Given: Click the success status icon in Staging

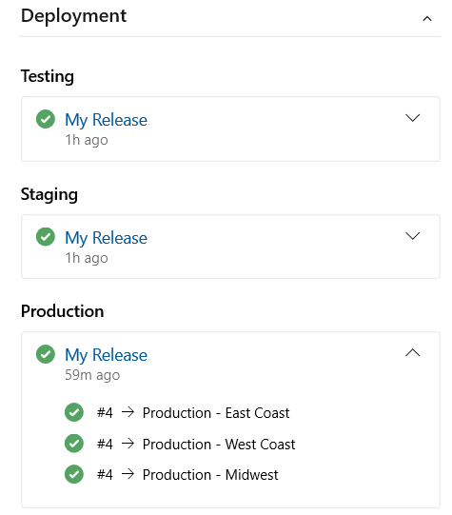Looking at the screenshot, I should tap(46, 236).
